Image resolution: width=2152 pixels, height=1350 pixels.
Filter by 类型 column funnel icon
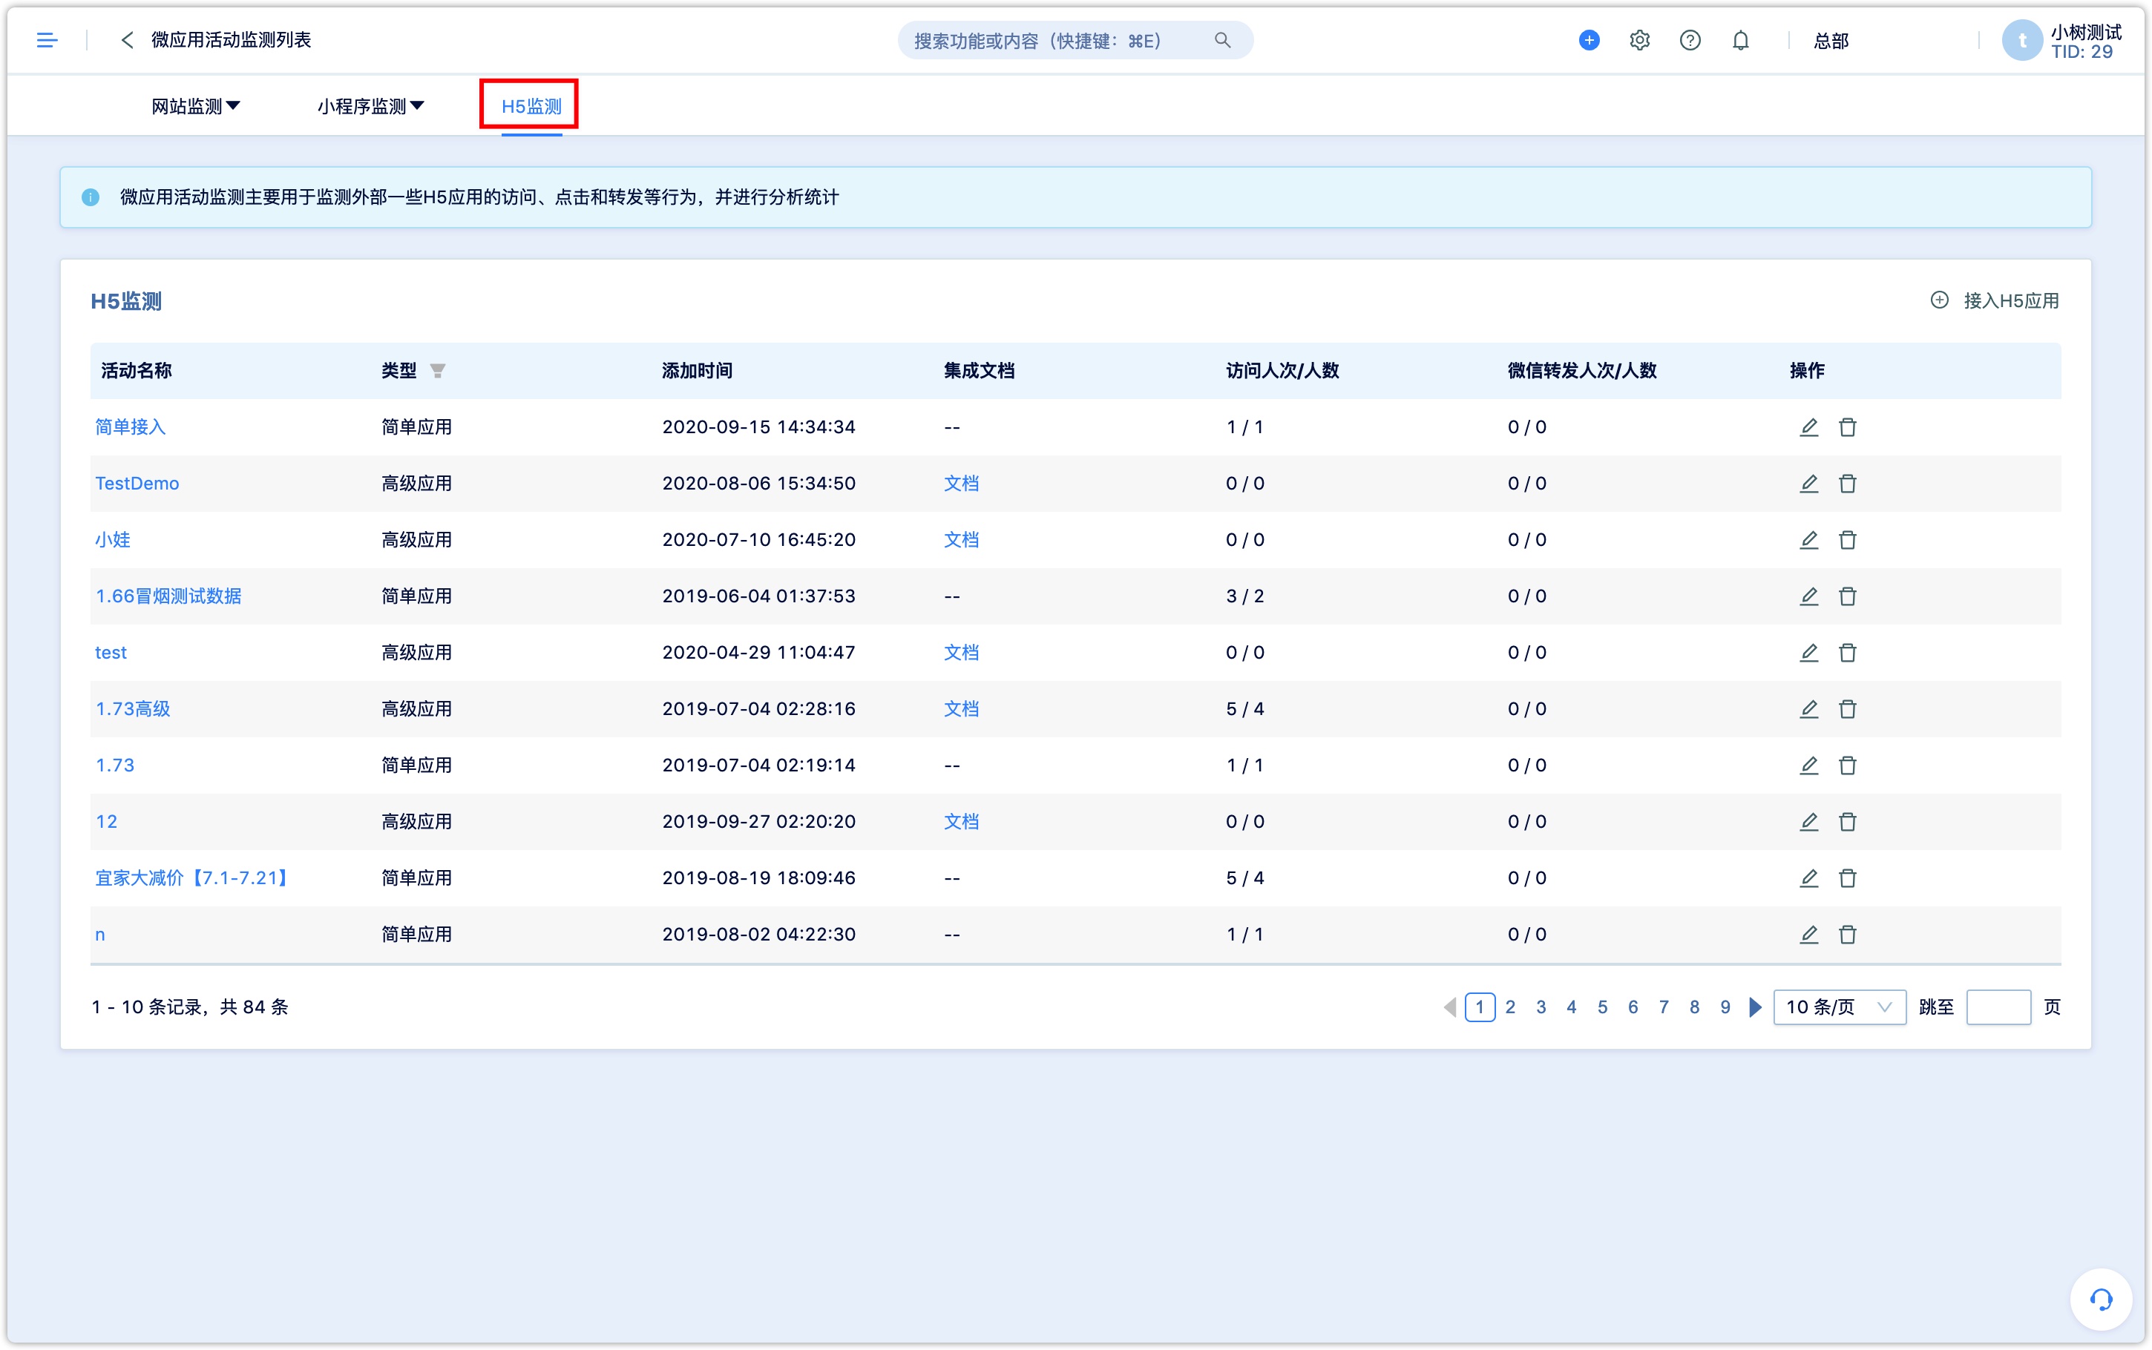[x=438, y=371]
